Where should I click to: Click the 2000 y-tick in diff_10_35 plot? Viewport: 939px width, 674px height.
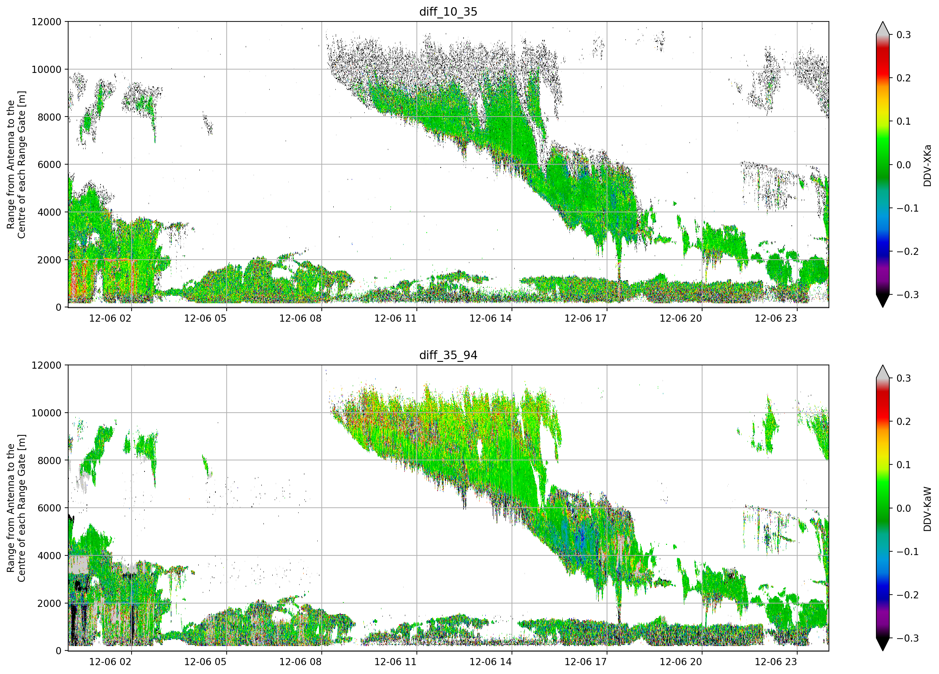(x=49, y=260)
